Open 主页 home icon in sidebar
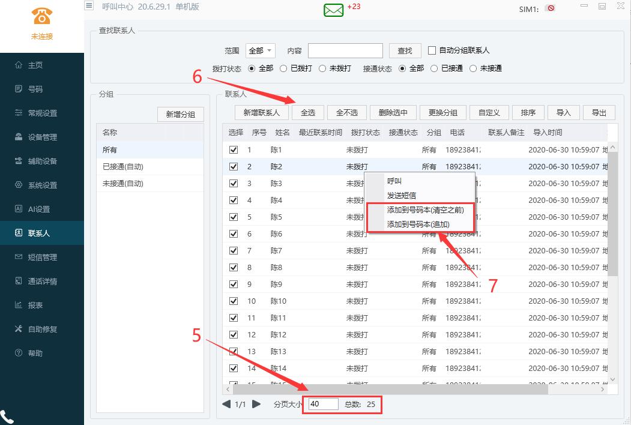Screen dimensions: 631x425 click(x=19, y=65)
